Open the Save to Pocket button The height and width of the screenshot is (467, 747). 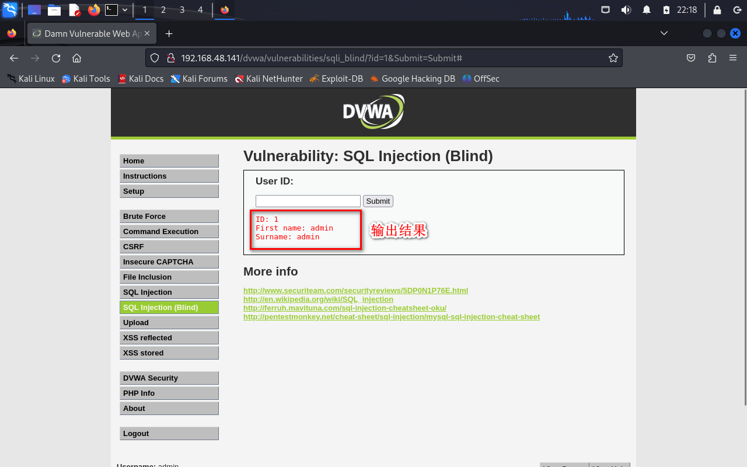(x=691, y=58)
